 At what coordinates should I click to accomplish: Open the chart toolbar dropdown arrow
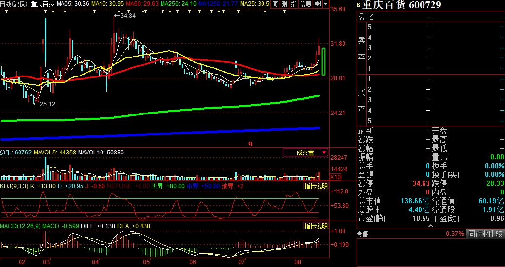[325, 4]
